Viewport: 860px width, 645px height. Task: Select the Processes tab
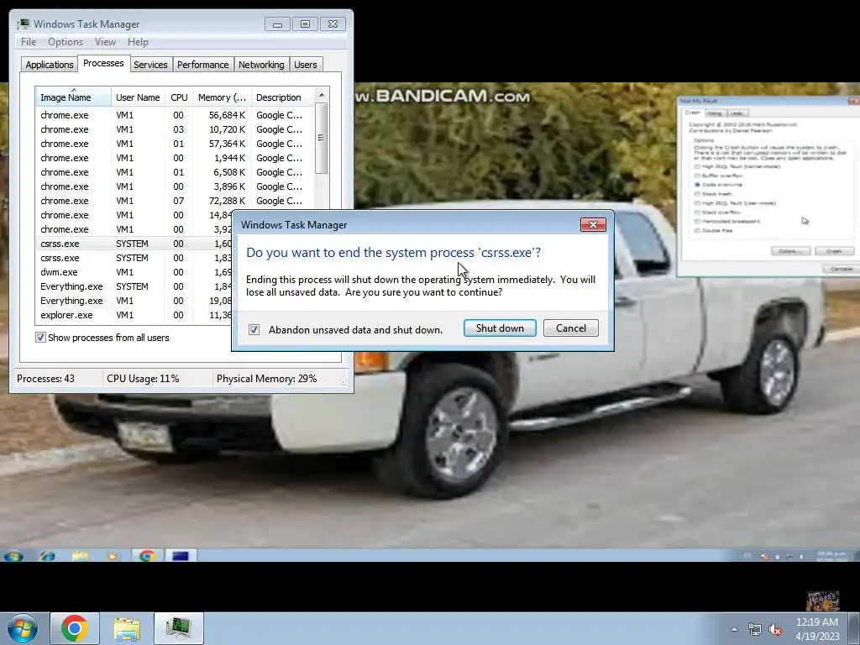tap(103, 63)
